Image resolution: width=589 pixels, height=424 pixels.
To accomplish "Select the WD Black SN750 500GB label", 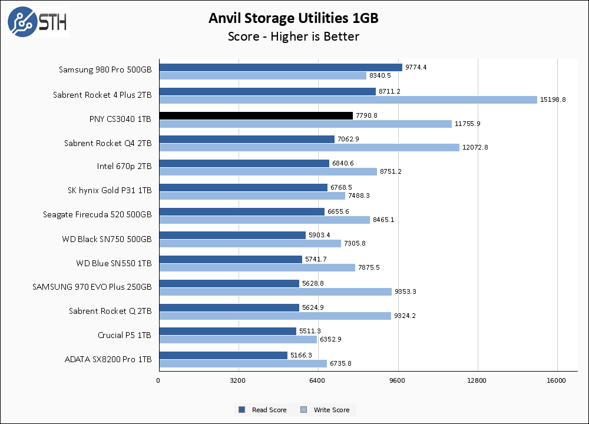I will pyautogui.click(x=107, y=239).
